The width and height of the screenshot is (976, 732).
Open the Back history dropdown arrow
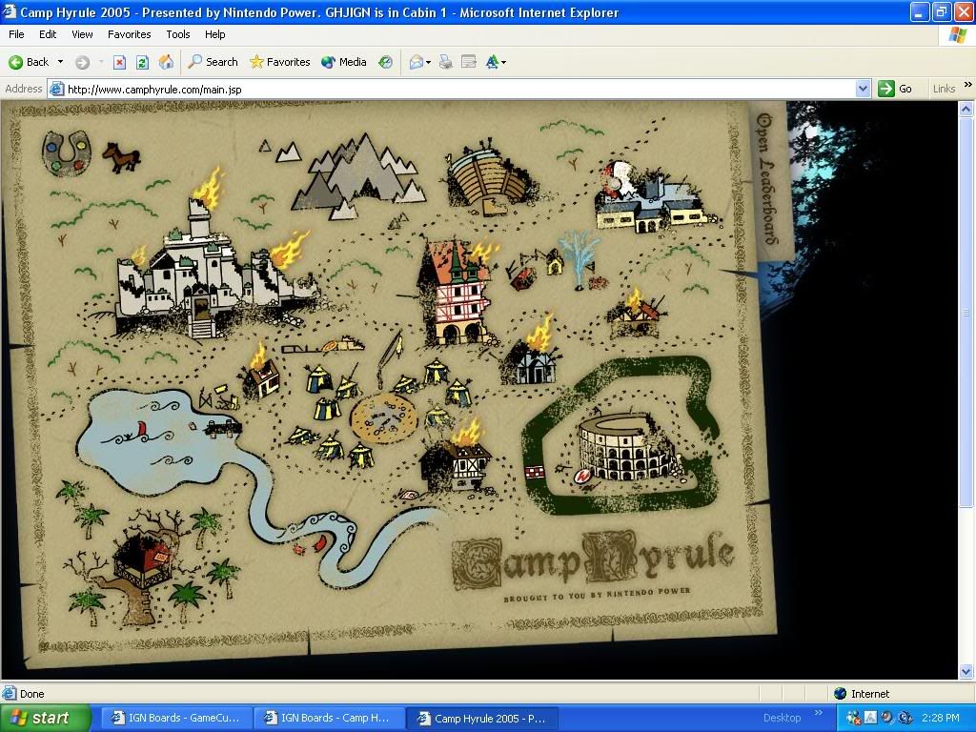coord(60,62)
